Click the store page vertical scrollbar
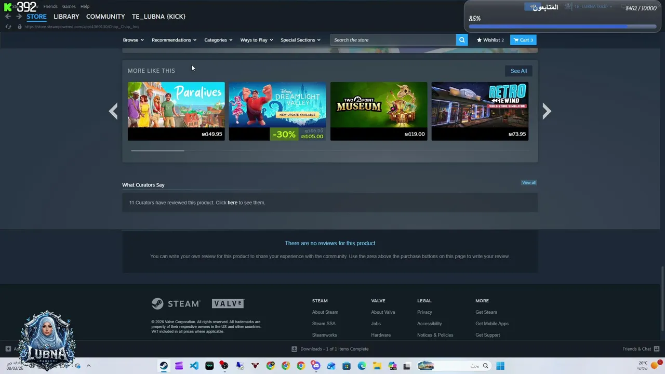Viewport: 665px width, 374px height. [662, 299]
